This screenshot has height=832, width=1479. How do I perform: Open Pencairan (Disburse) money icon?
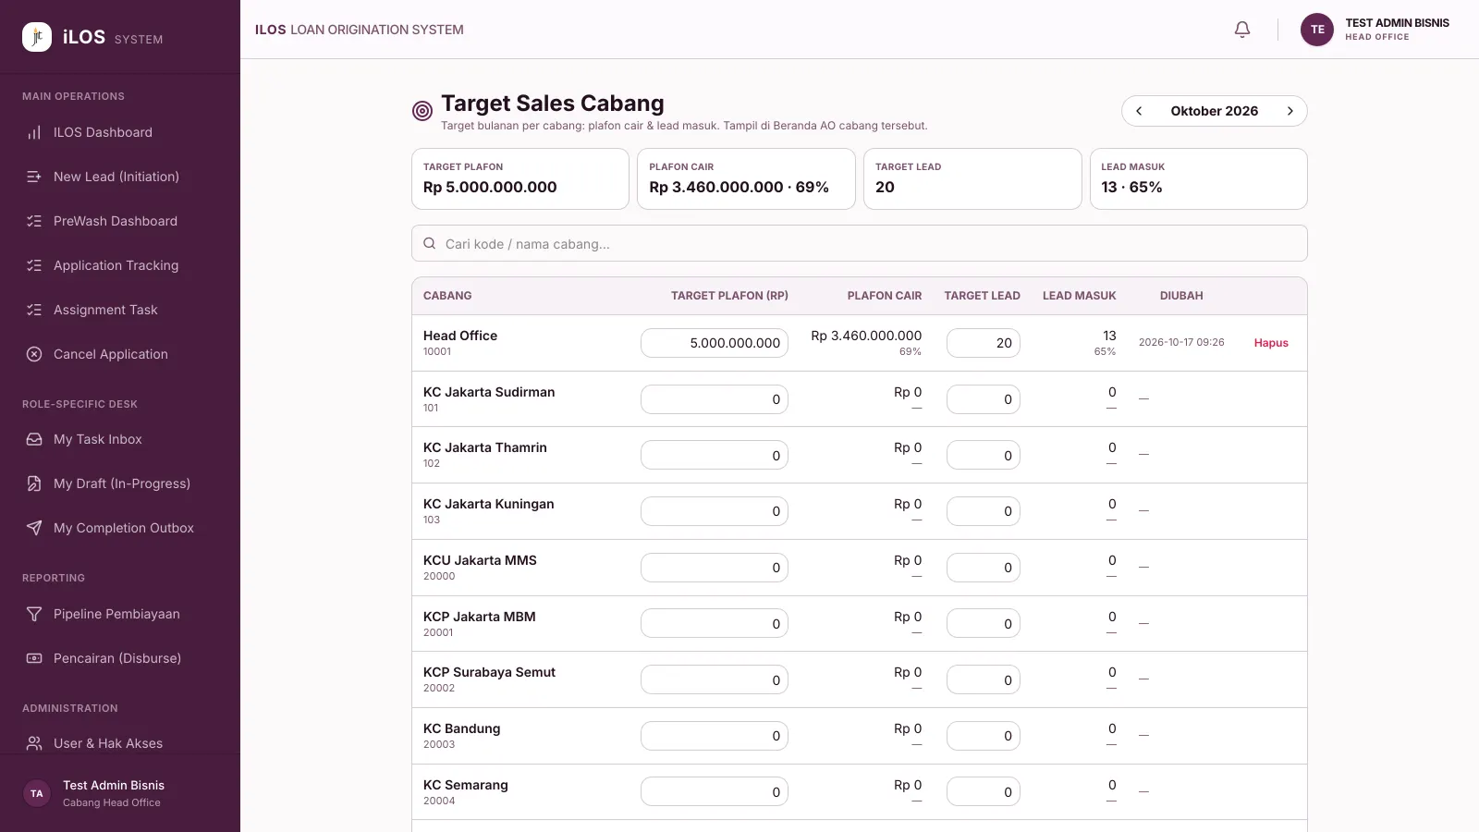(34, 658)
